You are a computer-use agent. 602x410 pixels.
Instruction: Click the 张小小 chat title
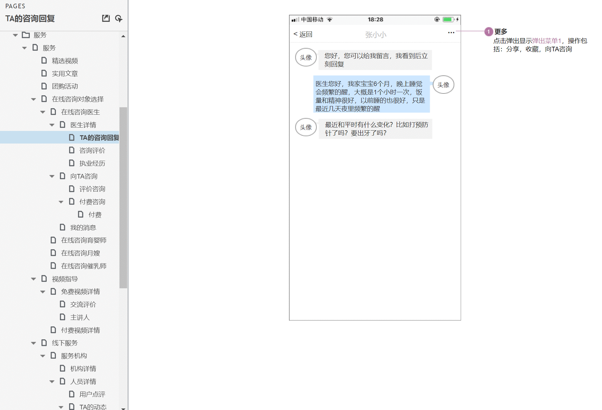pyautogui.click(x=376, y=35)
